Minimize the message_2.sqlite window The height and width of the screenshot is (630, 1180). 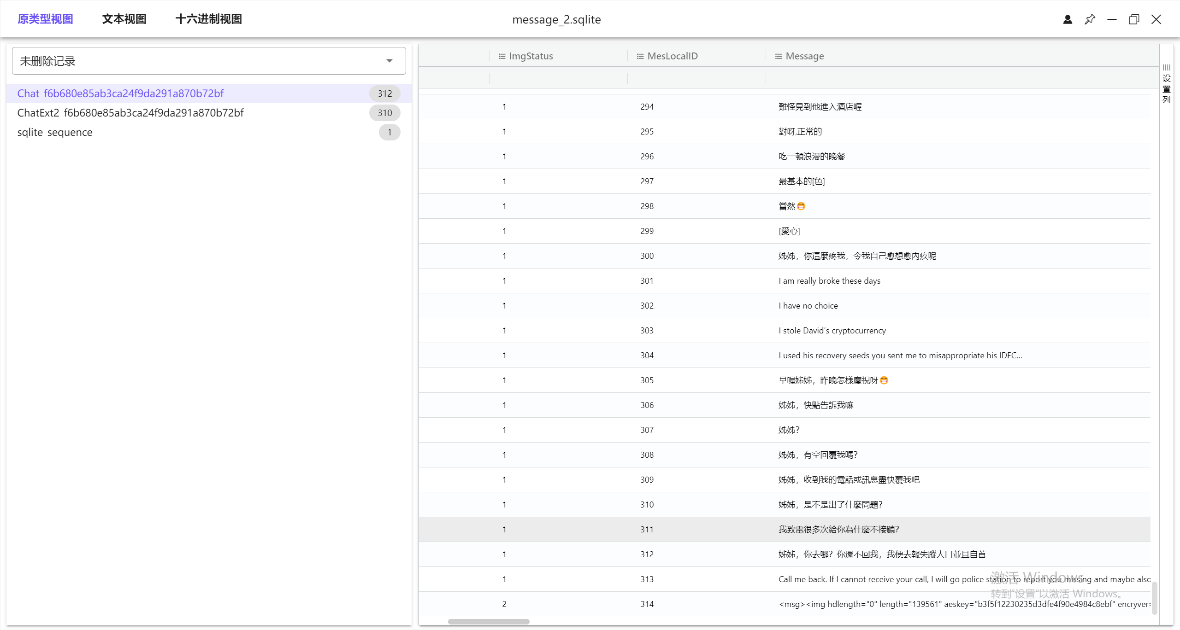[1112, 19]
